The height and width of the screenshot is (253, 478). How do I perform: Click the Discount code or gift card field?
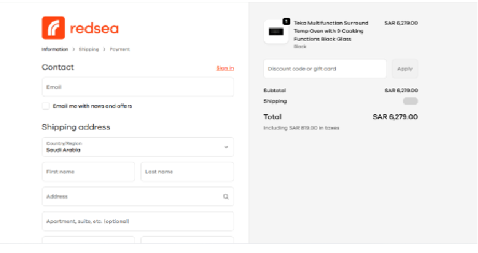pyautogui.click(x=324, y=69)
